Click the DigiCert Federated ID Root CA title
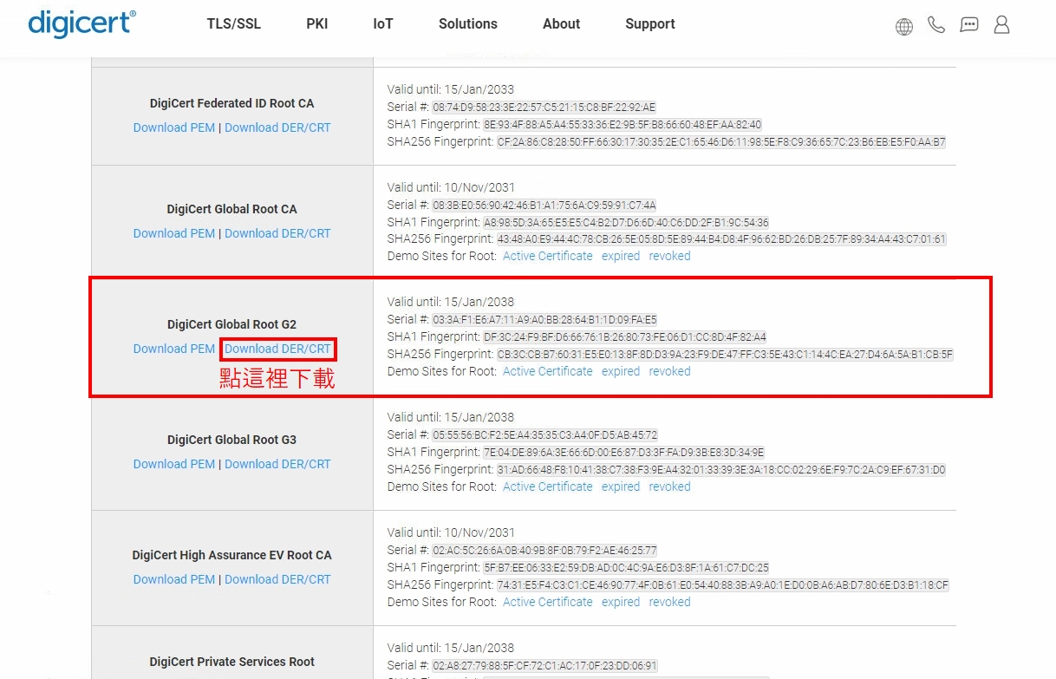Image resolution: width=1056 pixels, height=679 pixels. (x=232, y=103)
